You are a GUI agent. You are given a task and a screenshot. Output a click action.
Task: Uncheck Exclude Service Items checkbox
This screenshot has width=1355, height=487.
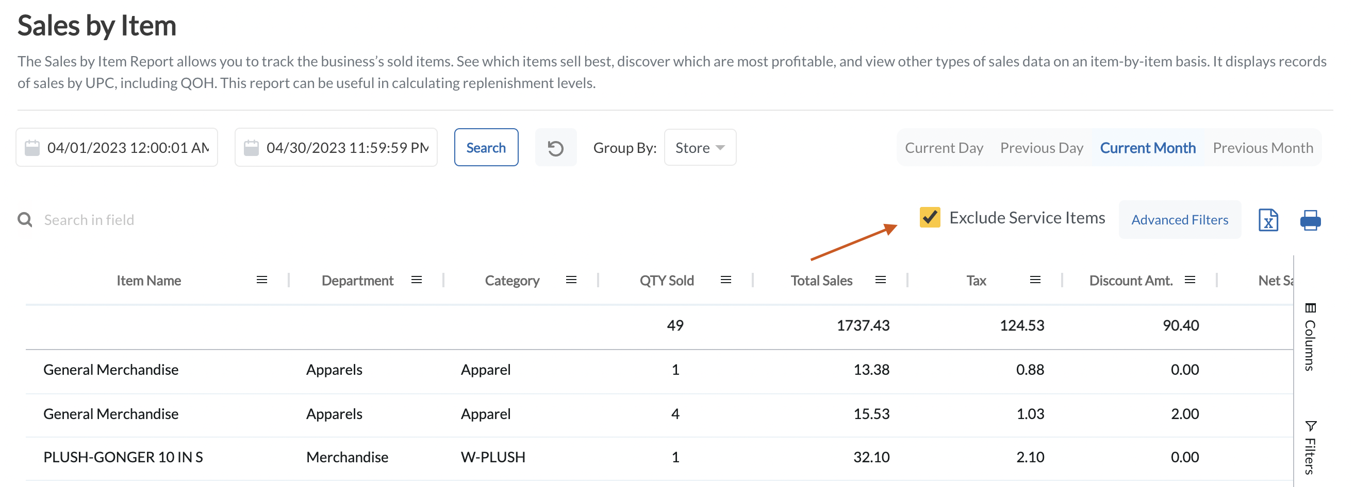tap(930, 217)
